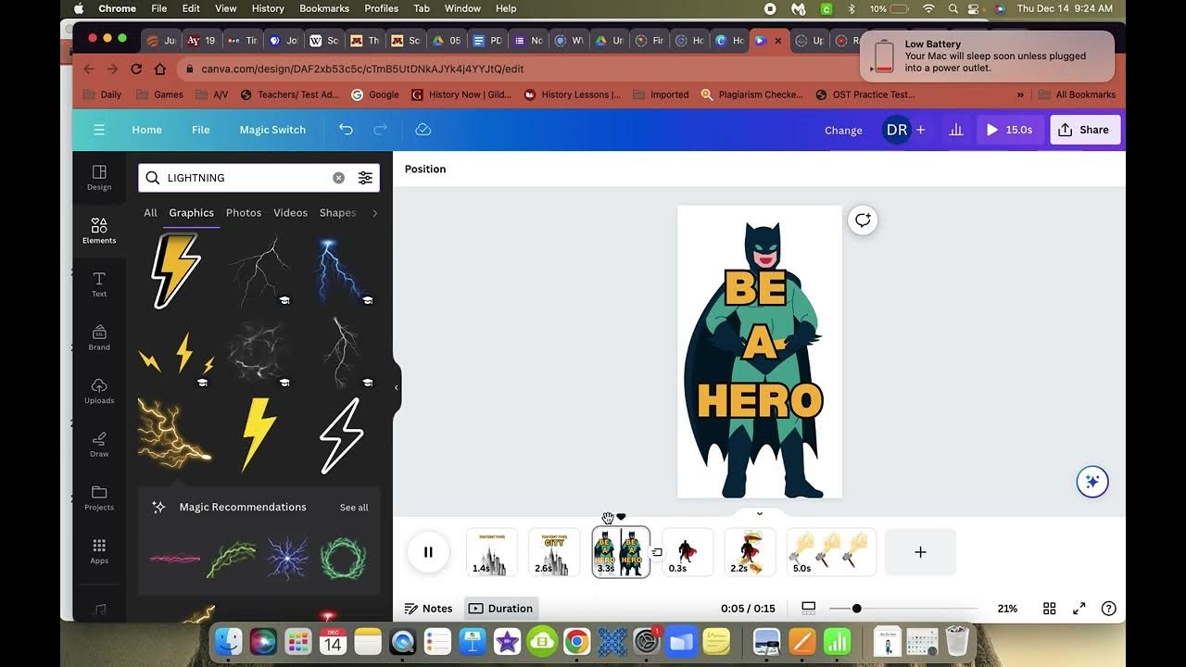Click the Home button in Canva

[x=146, y=130]
